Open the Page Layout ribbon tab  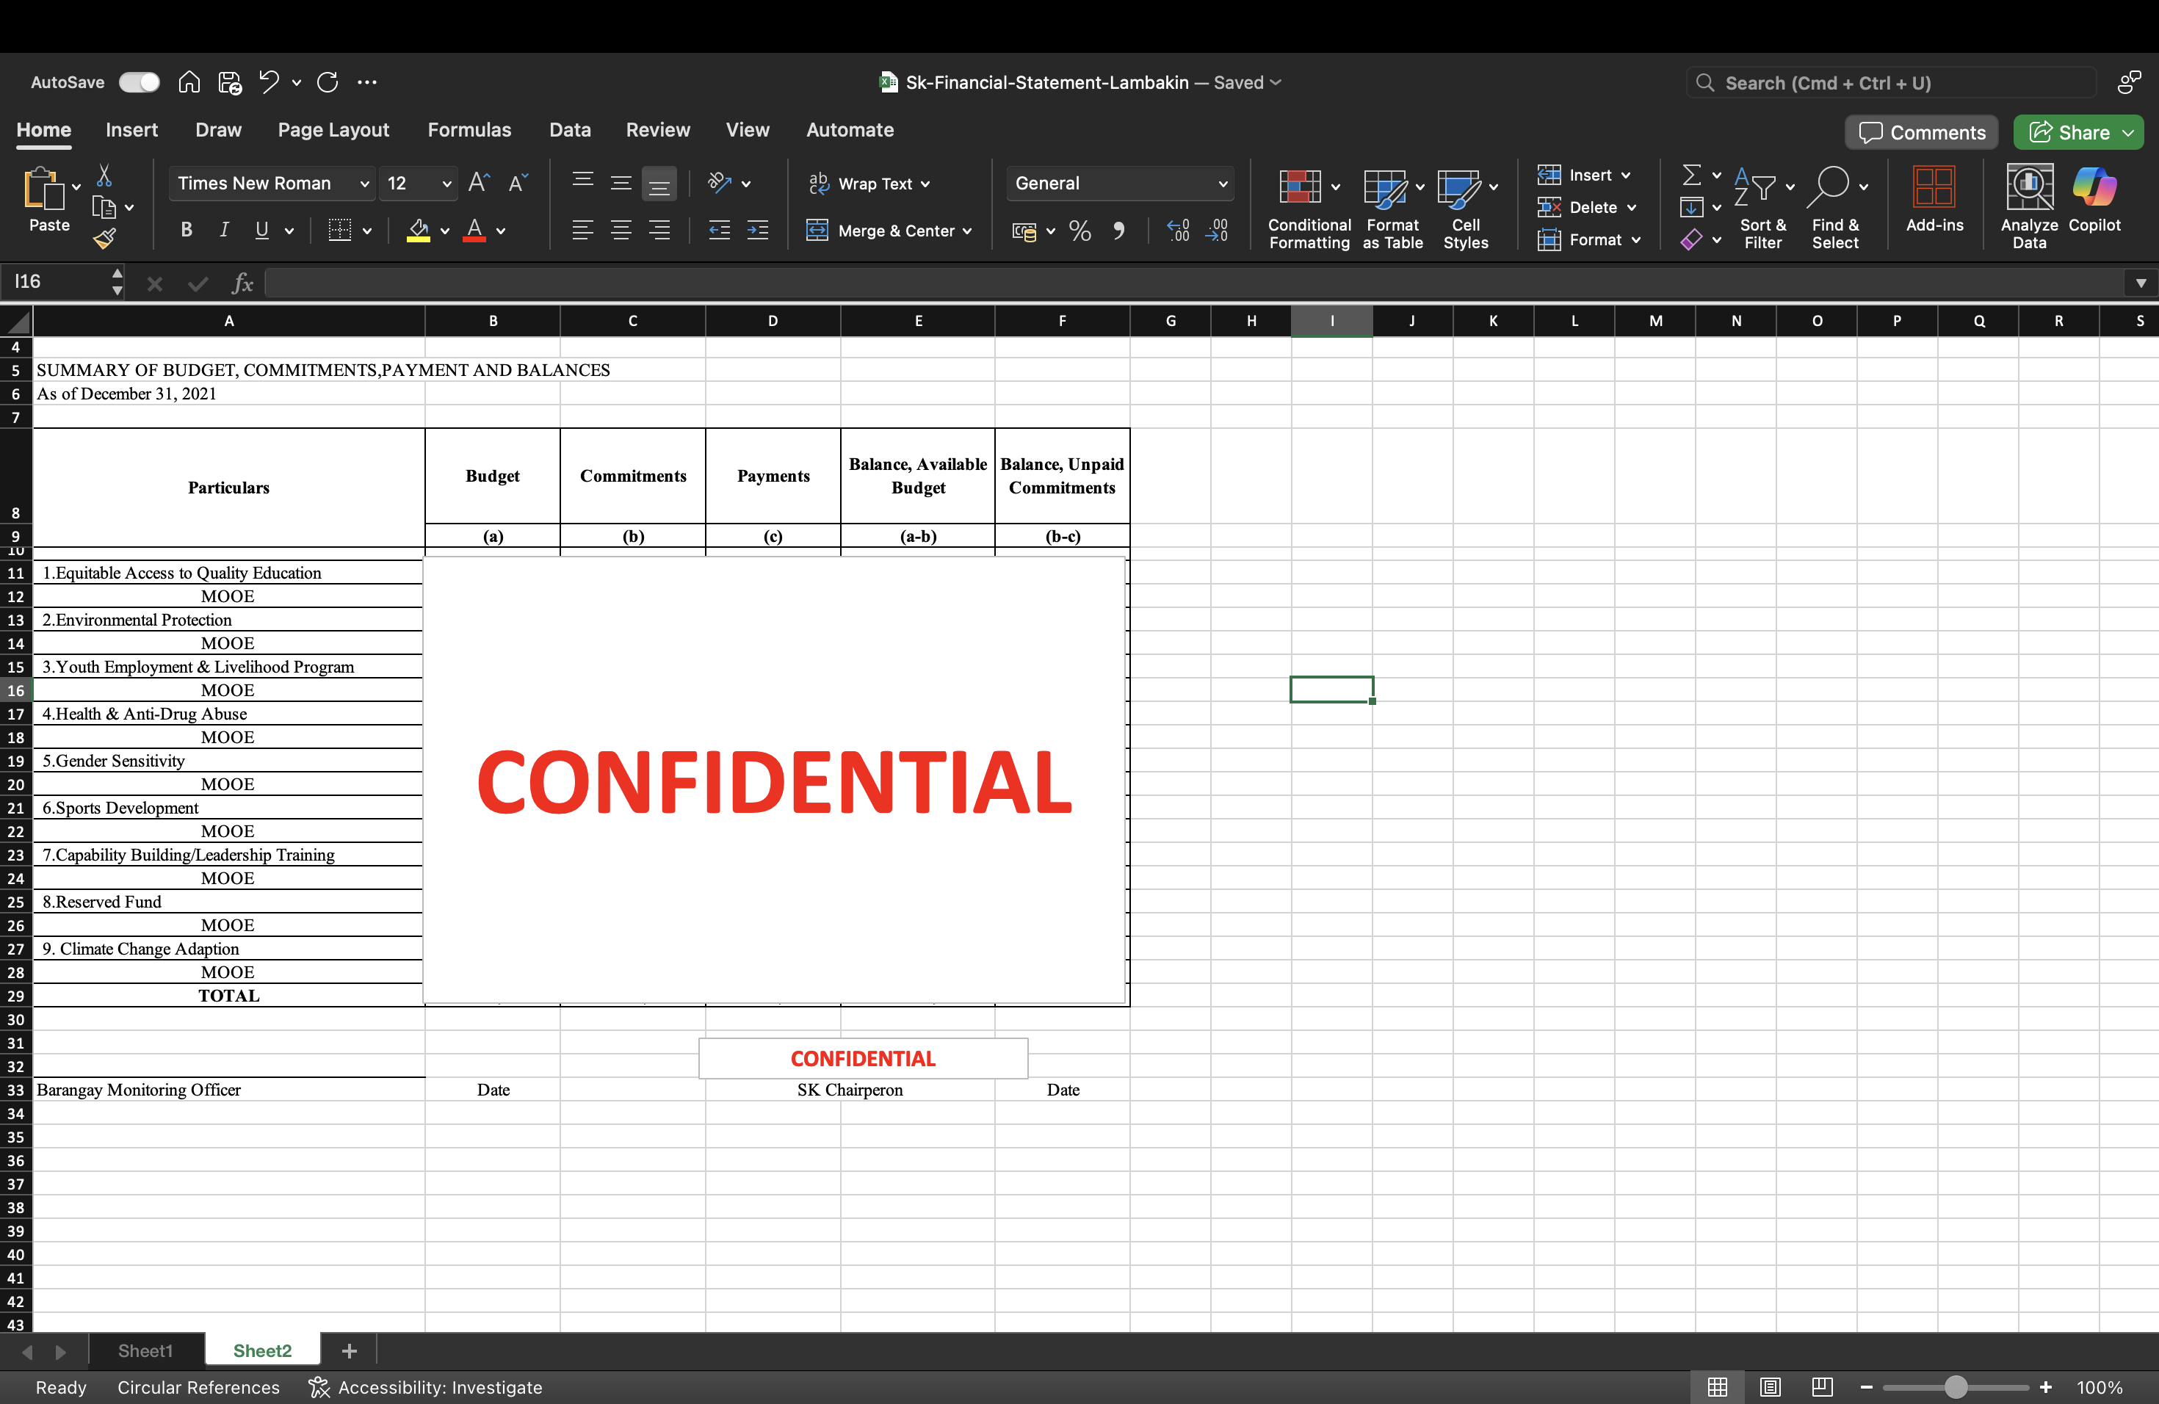[x=333, y=130]
